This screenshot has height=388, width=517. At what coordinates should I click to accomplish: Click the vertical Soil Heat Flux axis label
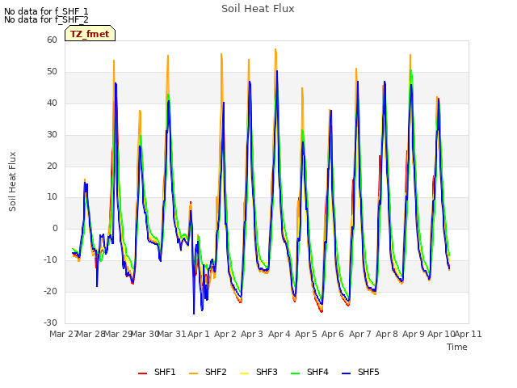tap(12, 181)
